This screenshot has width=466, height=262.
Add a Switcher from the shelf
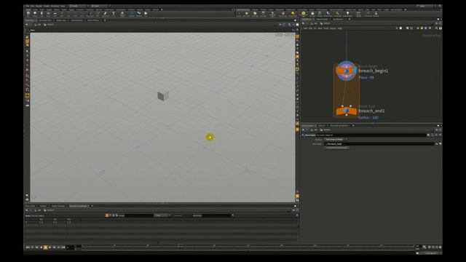coord(376,14)
